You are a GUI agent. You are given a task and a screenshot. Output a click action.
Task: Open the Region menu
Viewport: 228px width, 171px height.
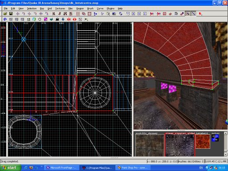coord(80,8)
